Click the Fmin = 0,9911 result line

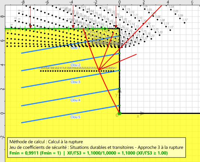click(88, 153)
